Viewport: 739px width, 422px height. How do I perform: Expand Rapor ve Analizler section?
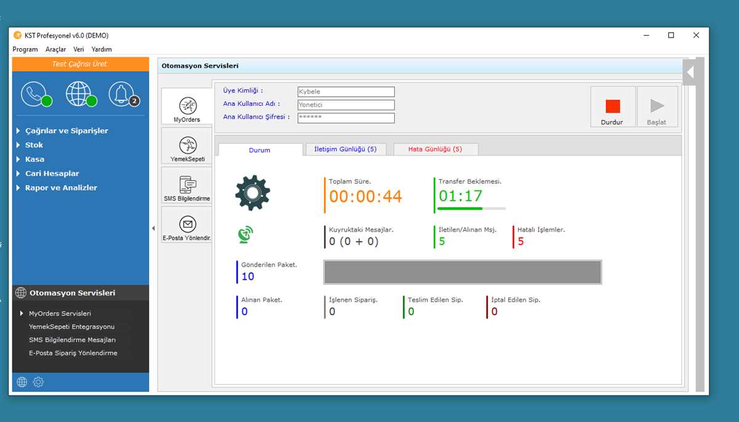pos(61,187)
